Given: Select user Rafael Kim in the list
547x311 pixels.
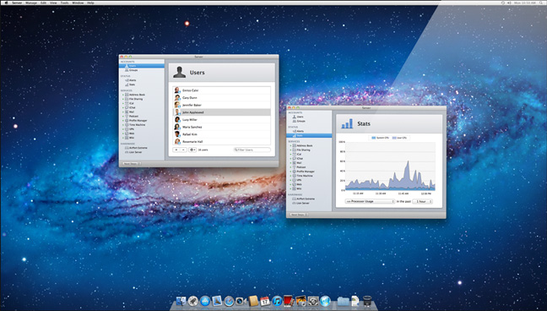Looking at the screenshot, I should point(221,134).
